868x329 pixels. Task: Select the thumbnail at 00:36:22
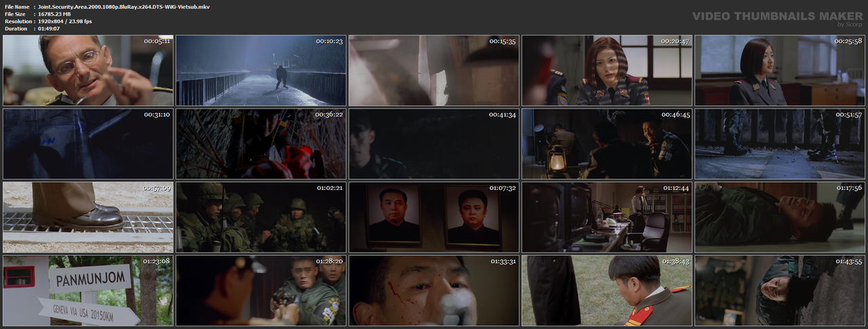pyautogui.click(x=261, y=144)
